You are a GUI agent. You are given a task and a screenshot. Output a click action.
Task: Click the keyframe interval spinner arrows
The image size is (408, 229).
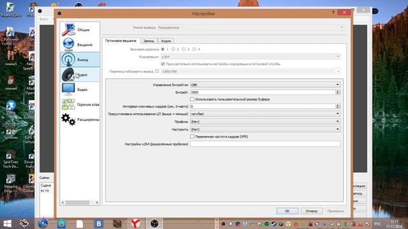(338, 106)
